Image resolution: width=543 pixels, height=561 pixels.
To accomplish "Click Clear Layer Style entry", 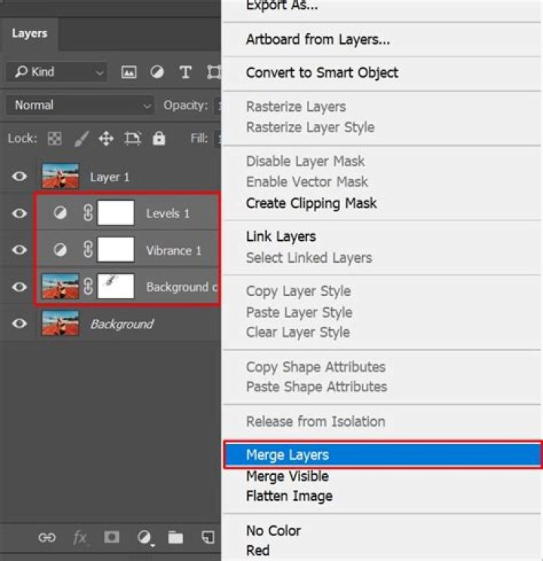I will 298,332.
